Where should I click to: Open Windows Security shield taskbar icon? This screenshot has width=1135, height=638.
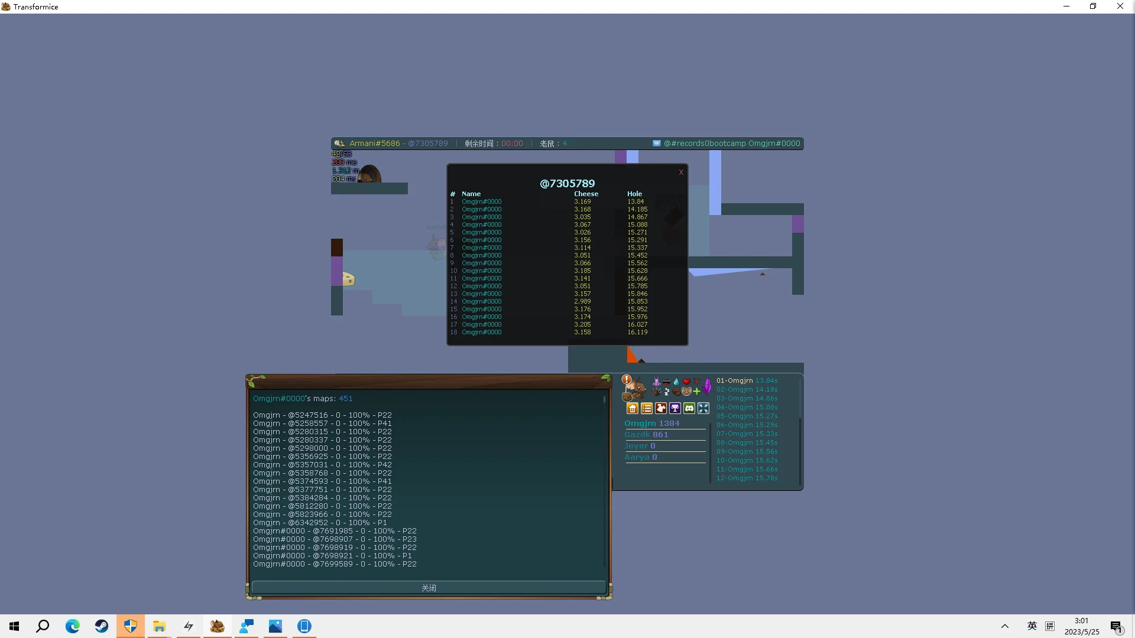(x=130, y=626)
